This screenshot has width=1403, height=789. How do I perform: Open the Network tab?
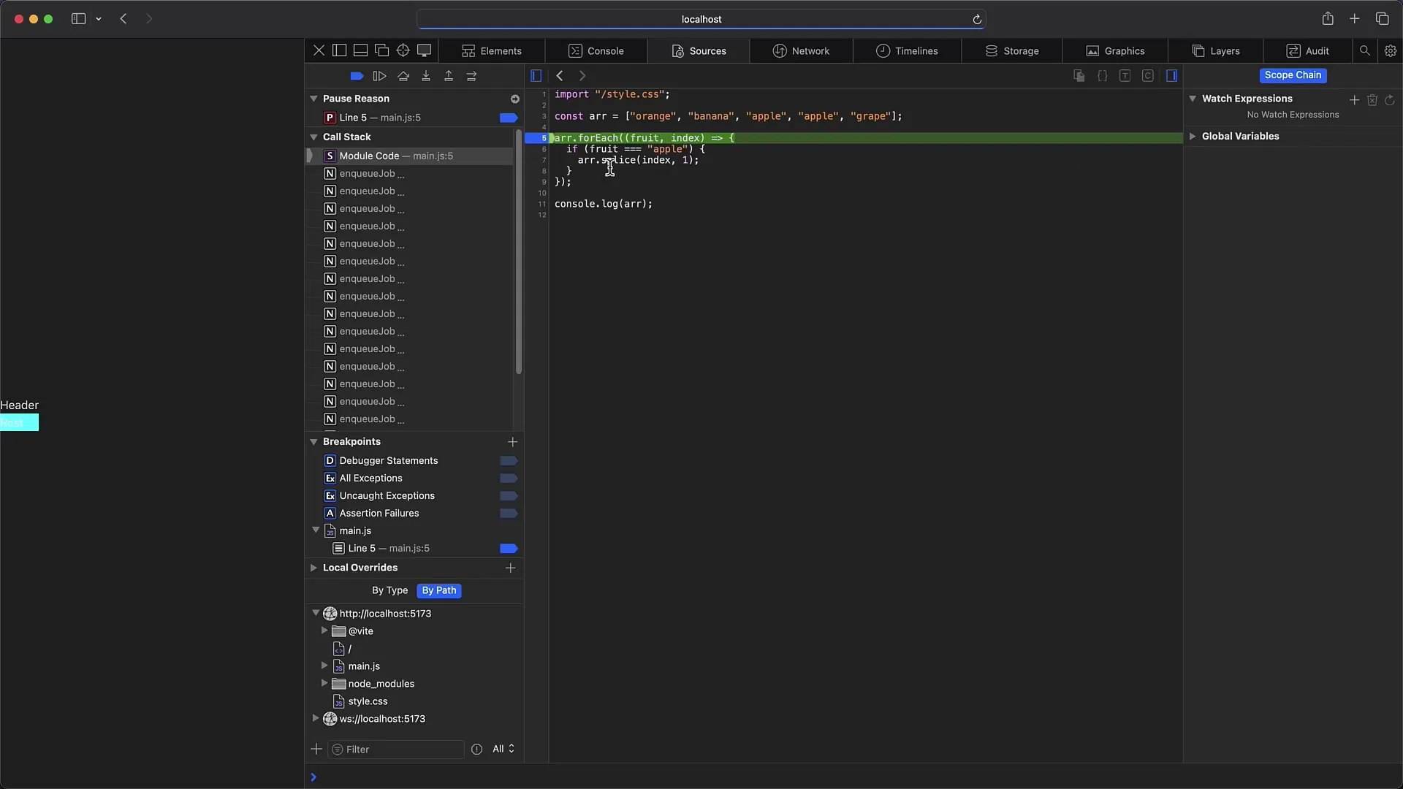tap(802, 51)
